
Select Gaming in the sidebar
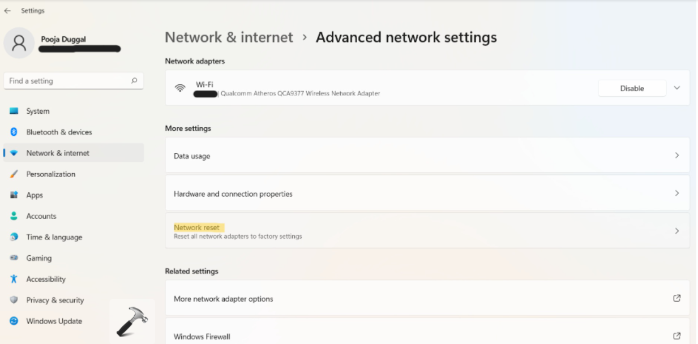click(x=38, y=258)
